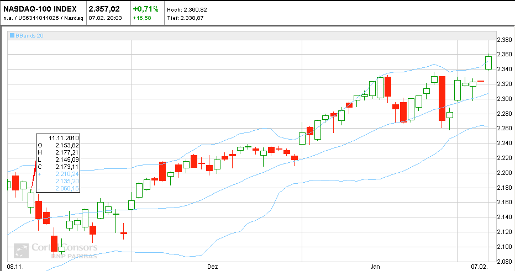Click the 2.140 price axis label

tap(505, 217)
